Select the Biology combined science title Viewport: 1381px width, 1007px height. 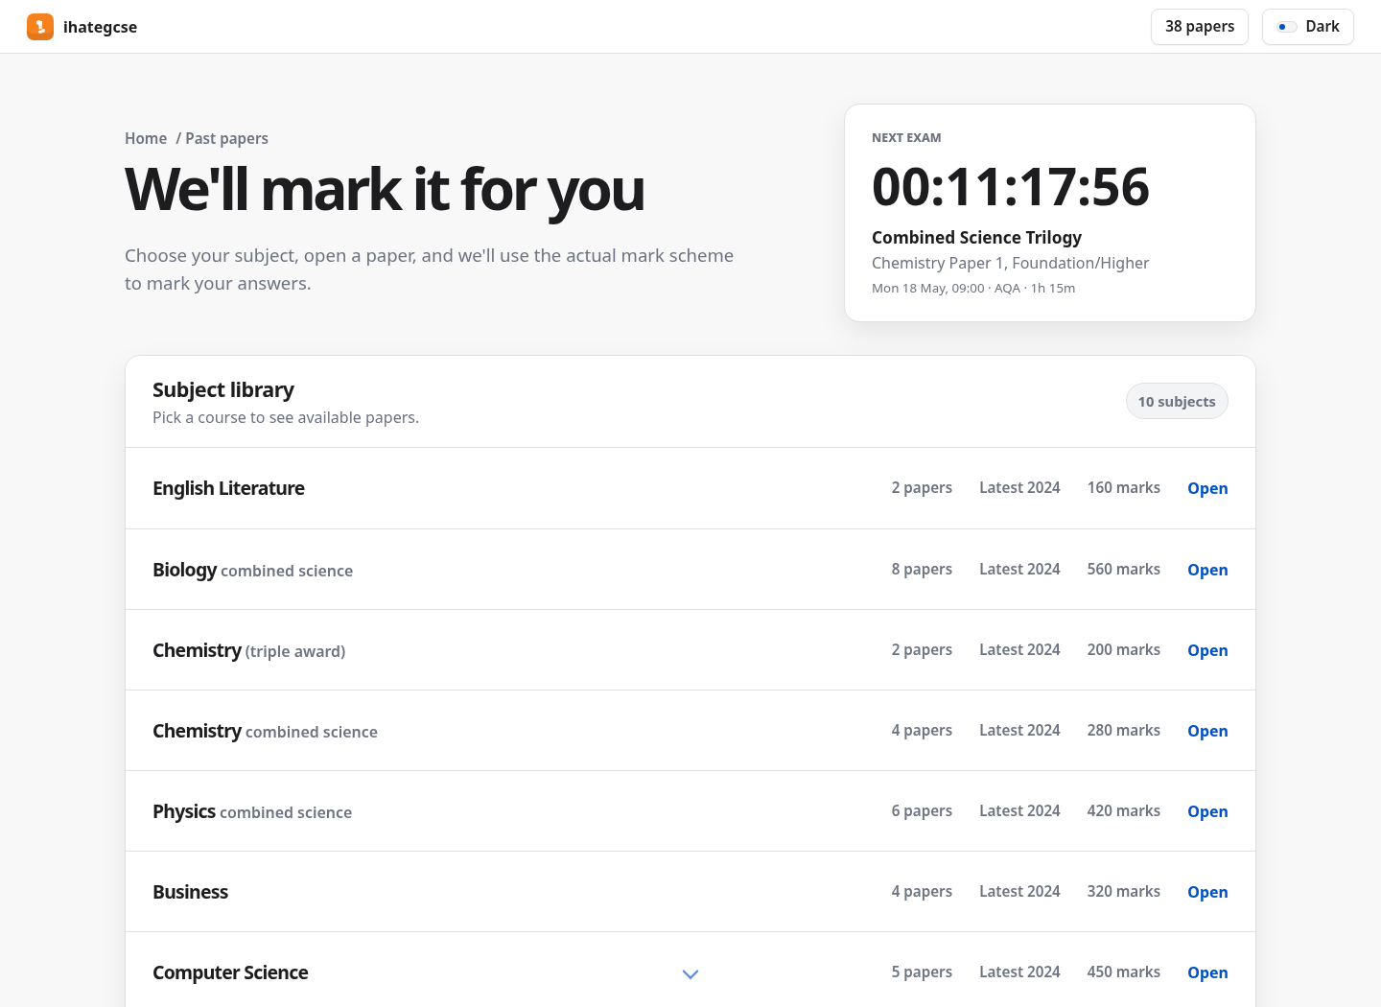[252, 570]
